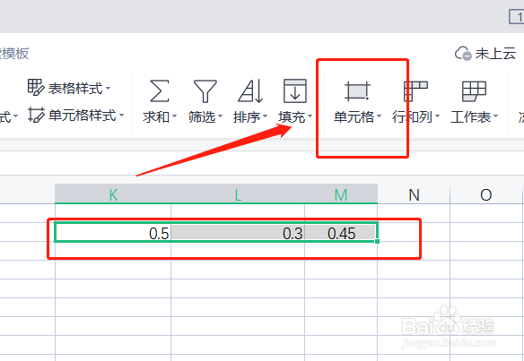This screenshot has width=524, height=361.
Task: Click the 单元格 label
Action: click(x=354, y=117)
